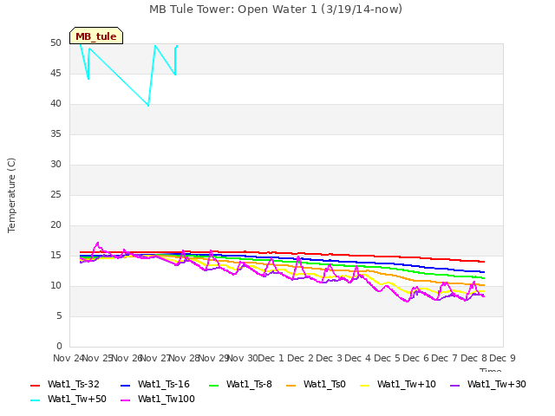Click the blue Wat1_Ts-16 legend swatch
The width and height of the screenshot is (555, 416).
[x=125, y=386]
